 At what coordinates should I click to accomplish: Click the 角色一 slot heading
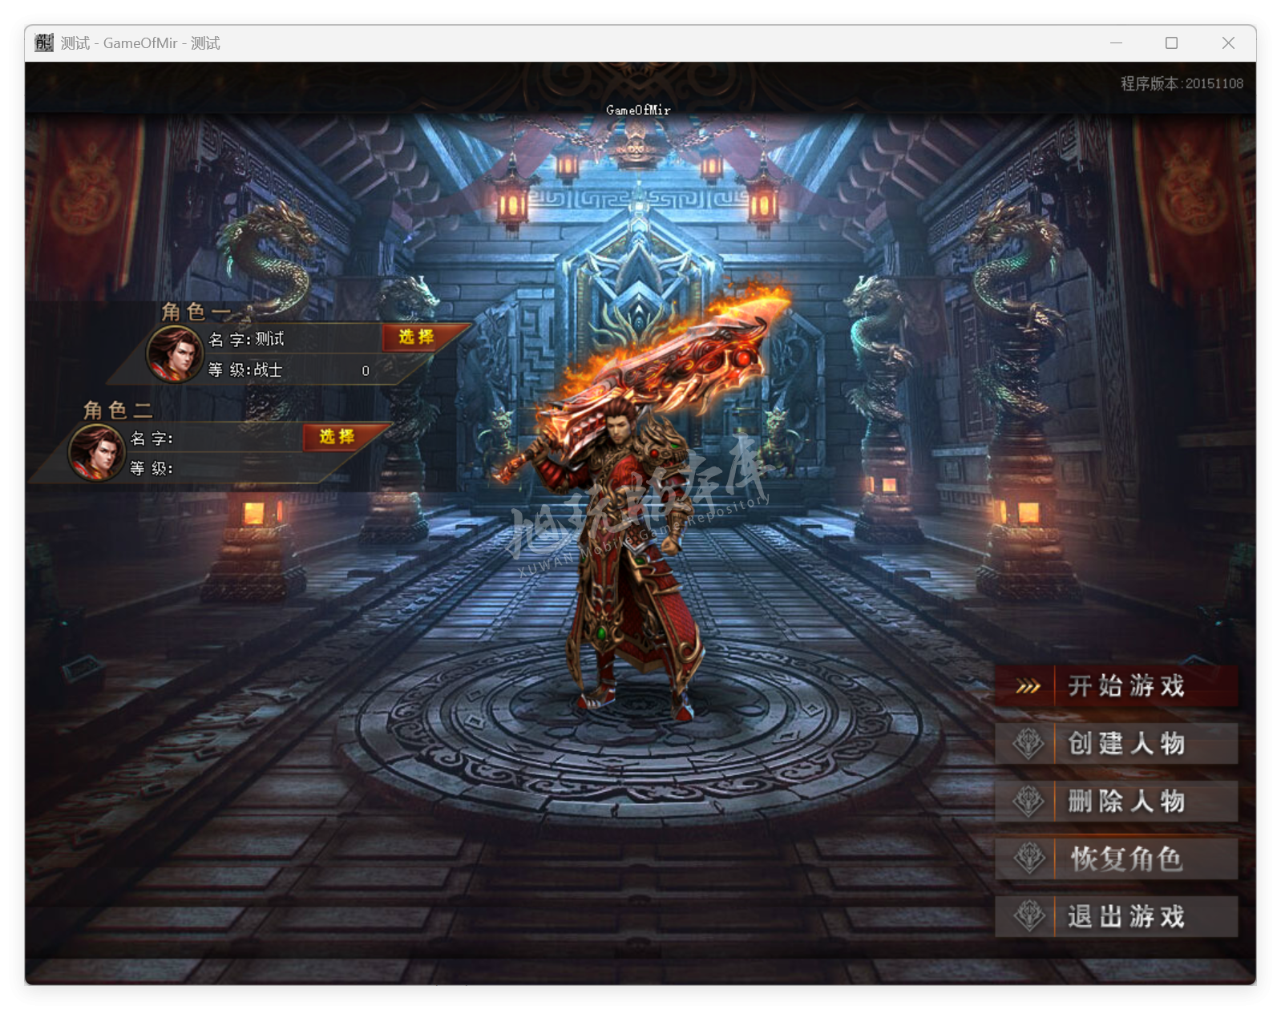click(196, 311)
